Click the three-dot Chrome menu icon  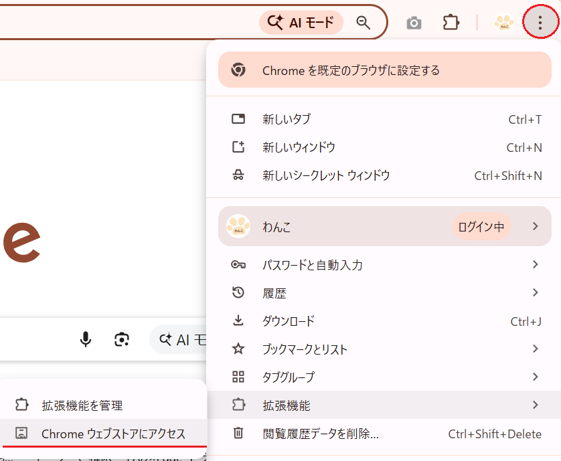(540, 22)
